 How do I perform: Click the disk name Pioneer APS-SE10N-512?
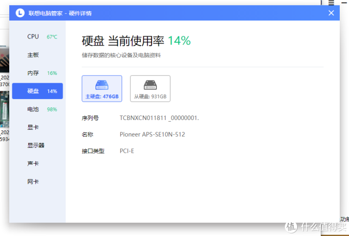[x=152, y=134]
